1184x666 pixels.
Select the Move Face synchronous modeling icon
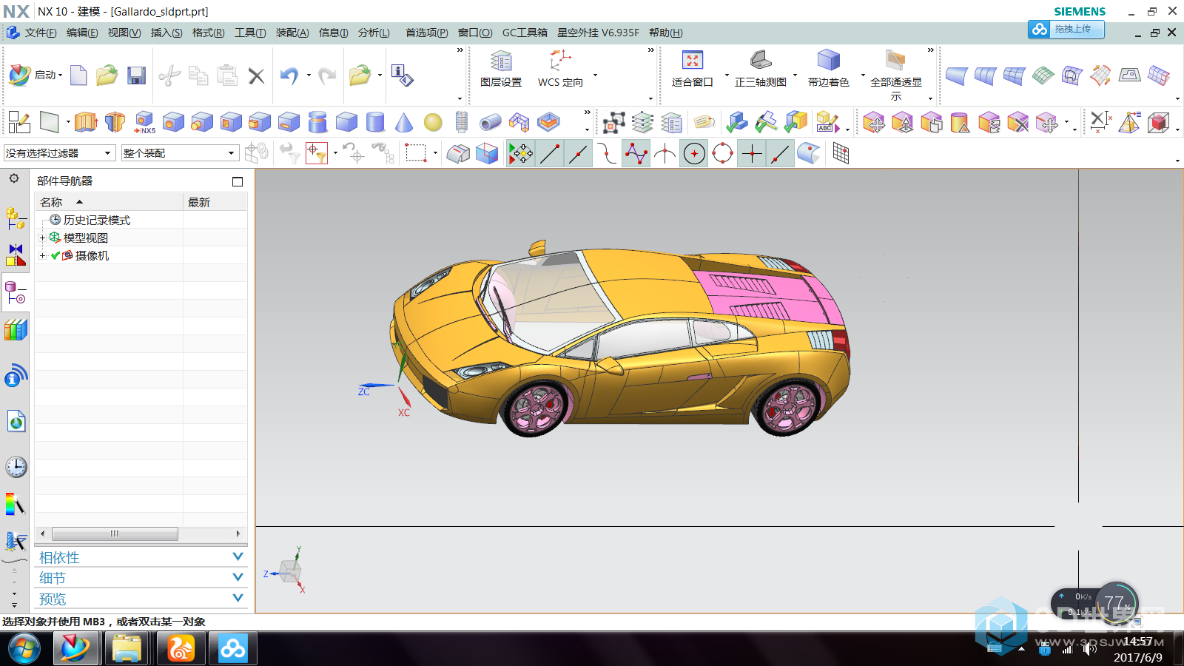873,122
